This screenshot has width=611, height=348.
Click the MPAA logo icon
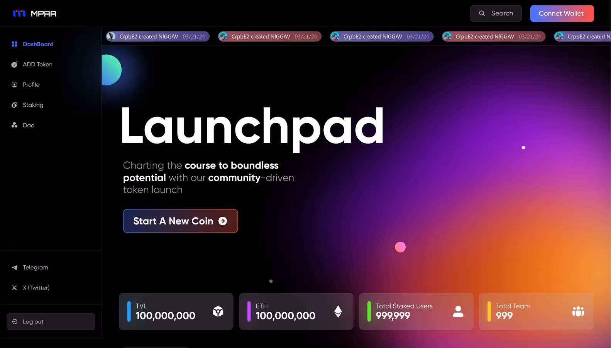(19, 13)
